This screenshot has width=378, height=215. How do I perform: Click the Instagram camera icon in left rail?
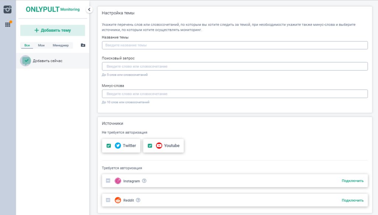(8, 10)
